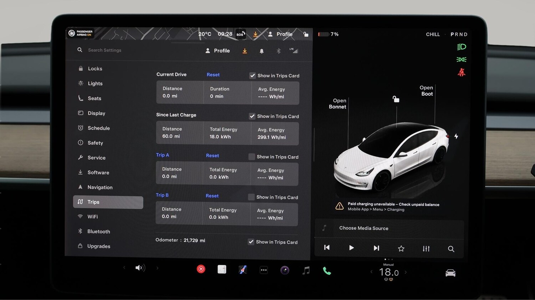Image resolution: width=535 pixels, height=300 pixels.
Task: Tap the notification bell icon
Action: point(261,51)
